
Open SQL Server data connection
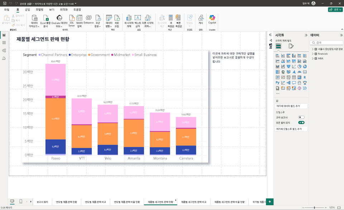tap(72, 21)
